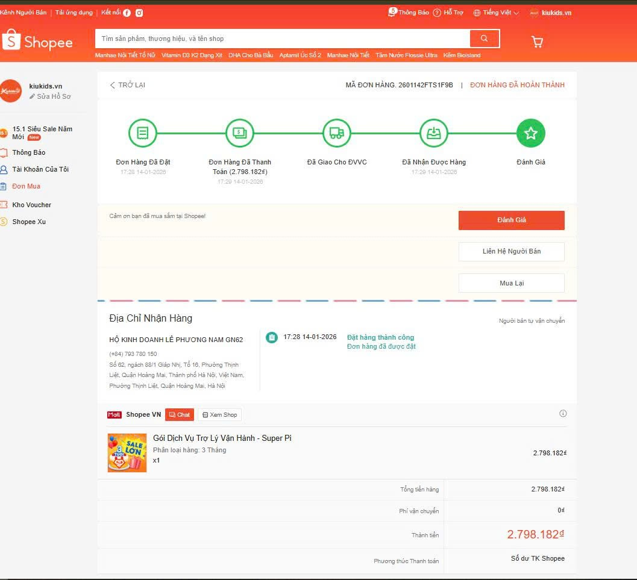
Task: Click the red Đánh Giá button
Action: (x=512, y=220)
